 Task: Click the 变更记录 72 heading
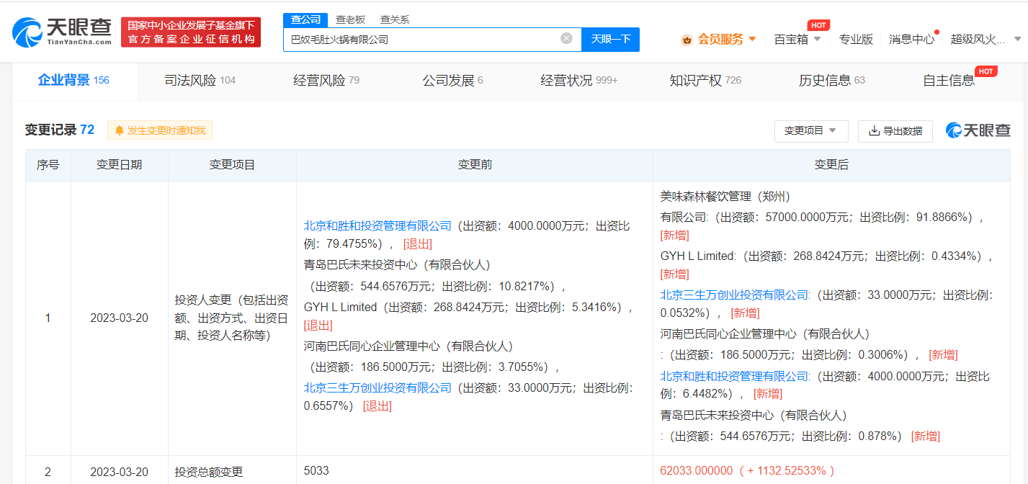point(60,130)
